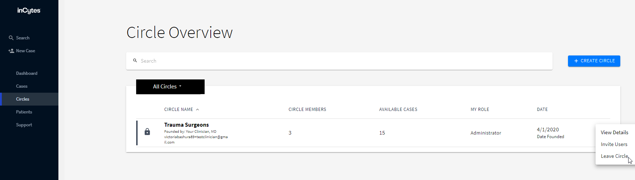Select View Details from context menu
This screenshot has width=635, height=180.
coord(614,132)
